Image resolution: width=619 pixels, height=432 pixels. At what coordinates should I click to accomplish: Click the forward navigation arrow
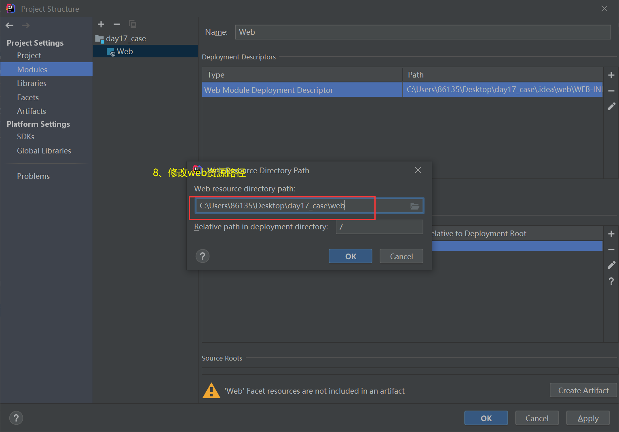[25, 25]
